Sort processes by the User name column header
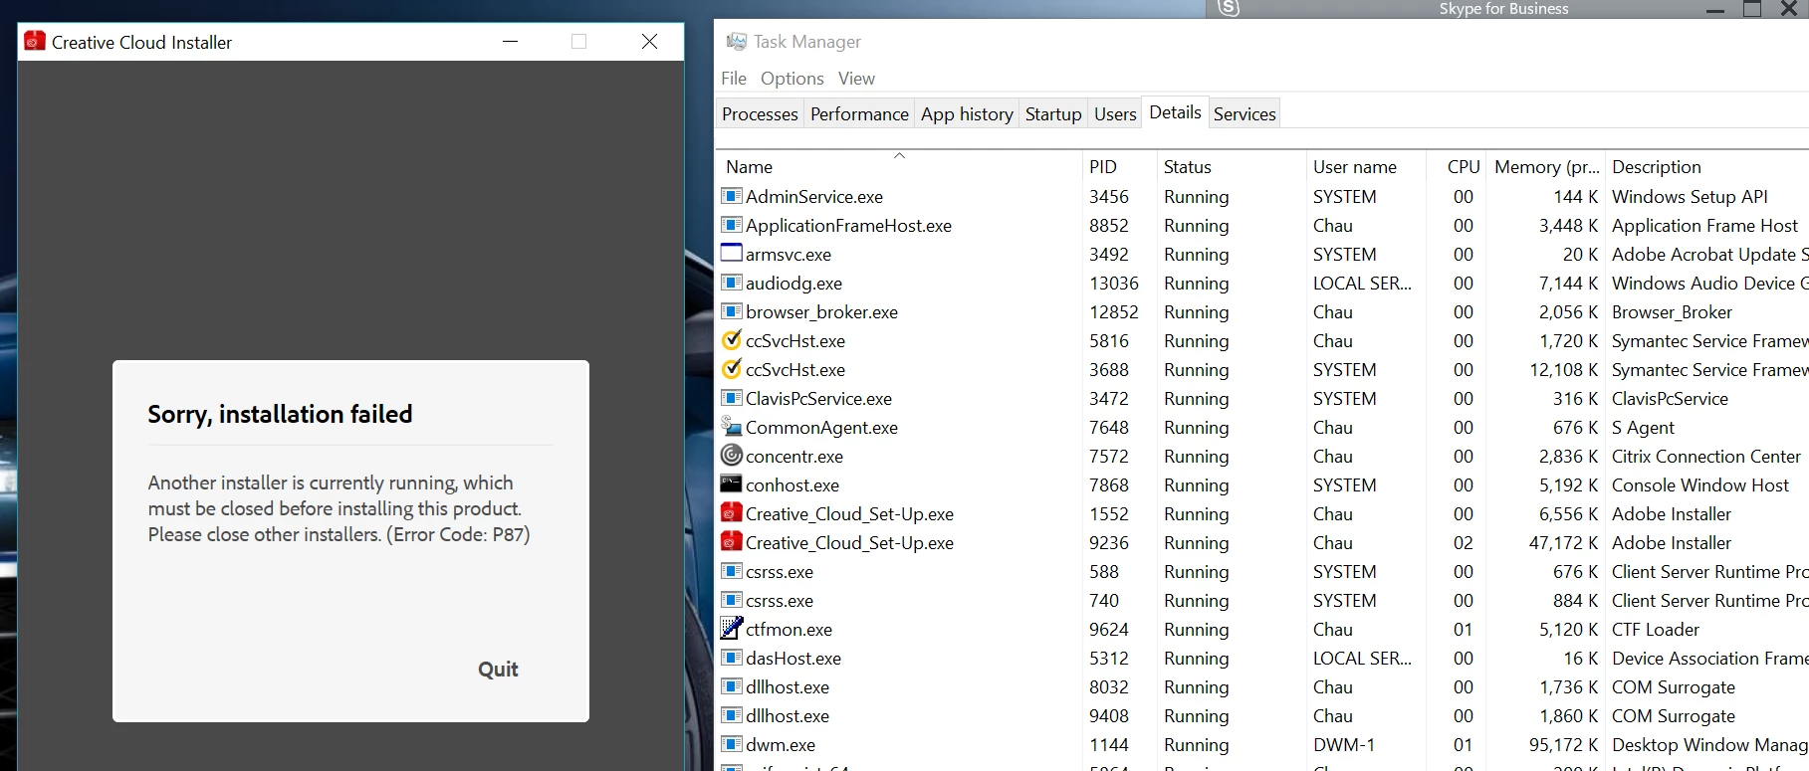 point(1365,166)
